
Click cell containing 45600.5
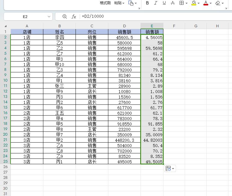click(125, 37)
